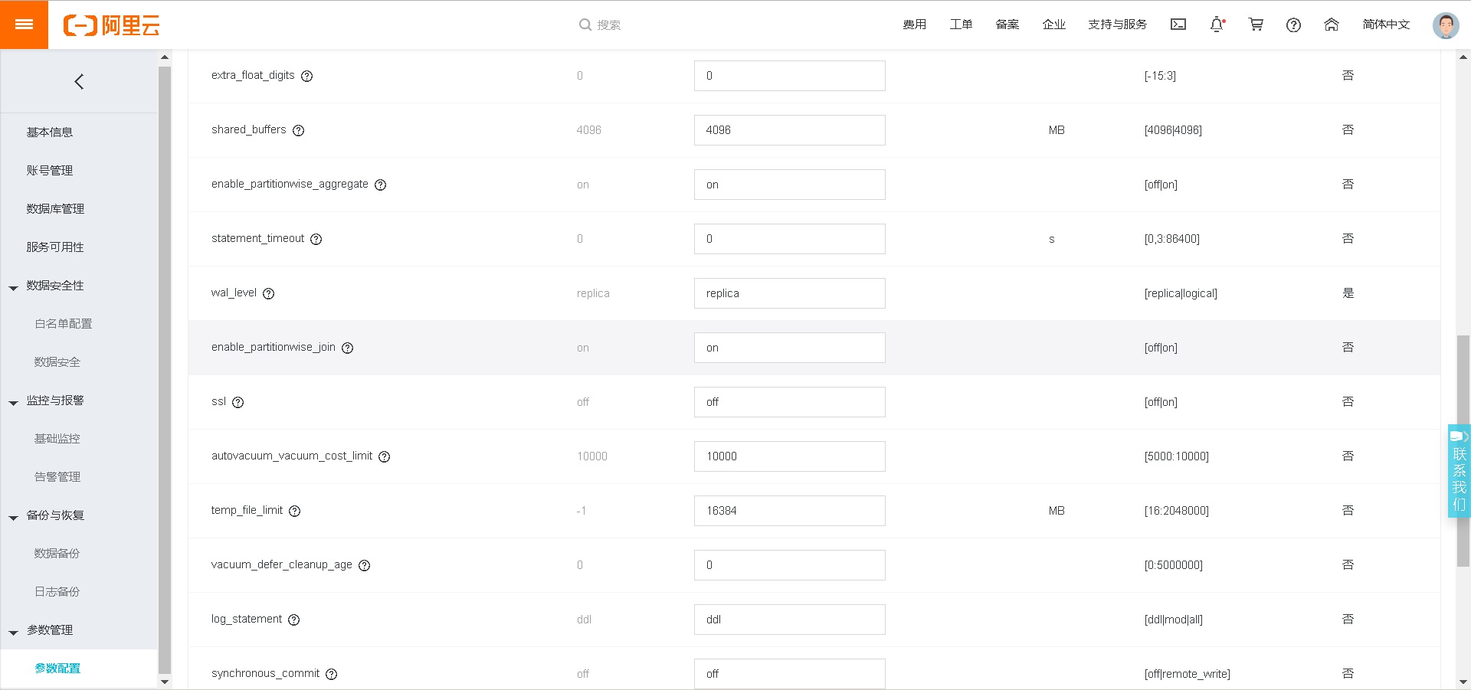1471x690 pixels.
Task: Click the sidebar scrollbar up arrow
Action: click(x=165, y=57)
